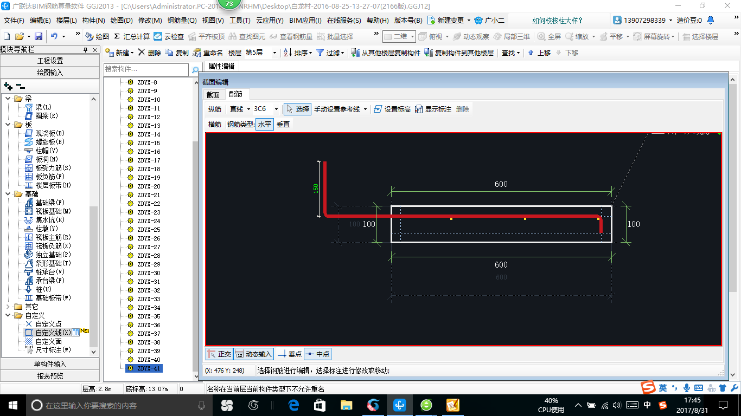Select ZDYX-41 in component list
Viewport: 741px width, 416px height.
pyautogui.click(x=144, y=368)
